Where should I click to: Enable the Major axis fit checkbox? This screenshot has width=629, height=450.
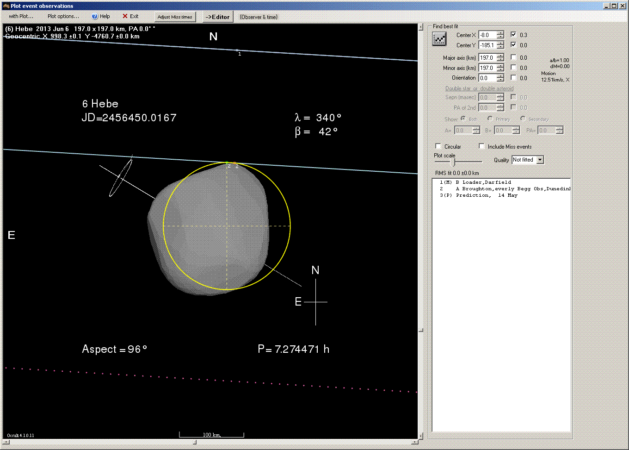click(x=513, y=57)
